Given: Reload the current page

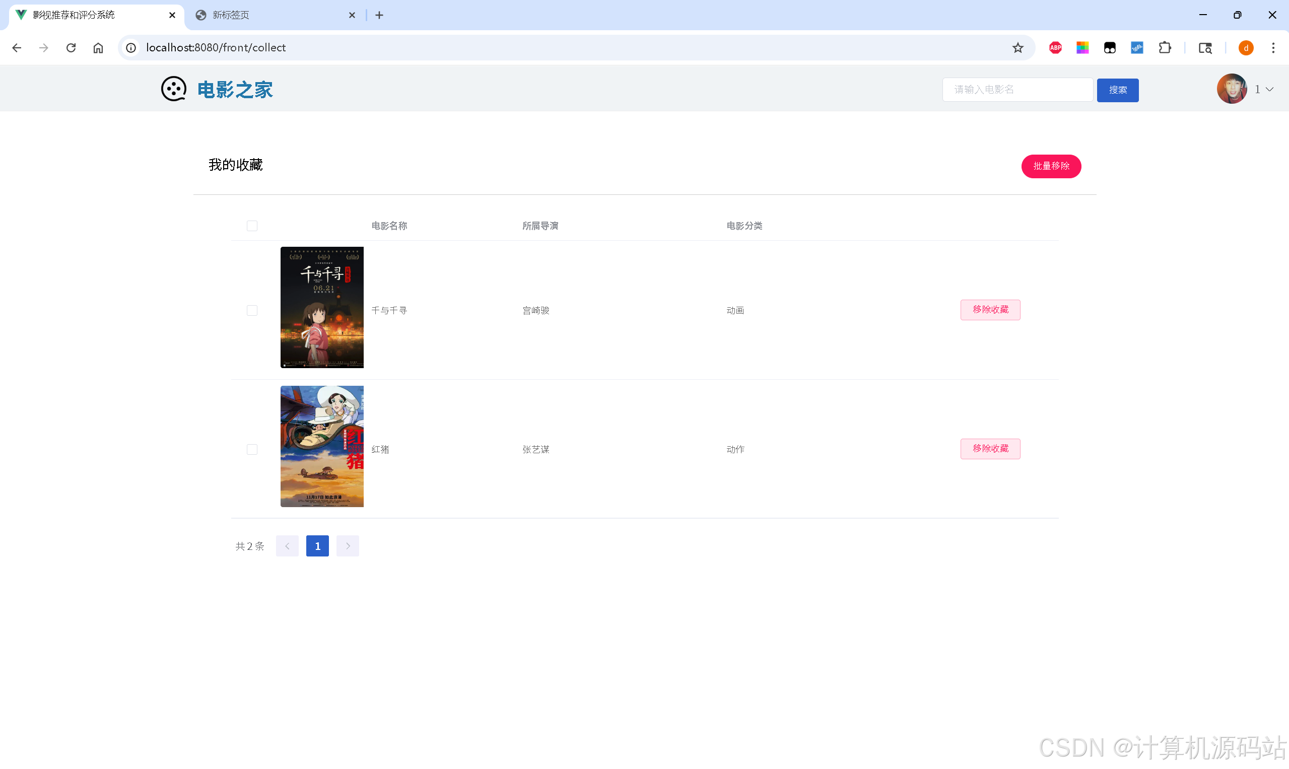Looking at the screenshot, I should pyautogui.click(x=71, y=48).
